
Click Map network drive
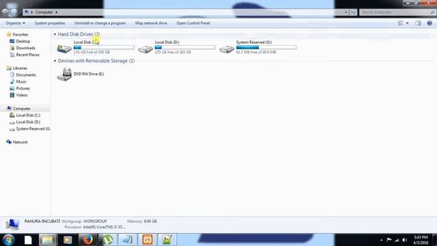tap(151, 23)
